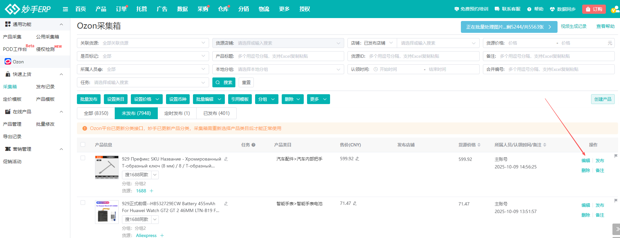Open the 关联货源 dropdown filter

[x=143, y=43]
